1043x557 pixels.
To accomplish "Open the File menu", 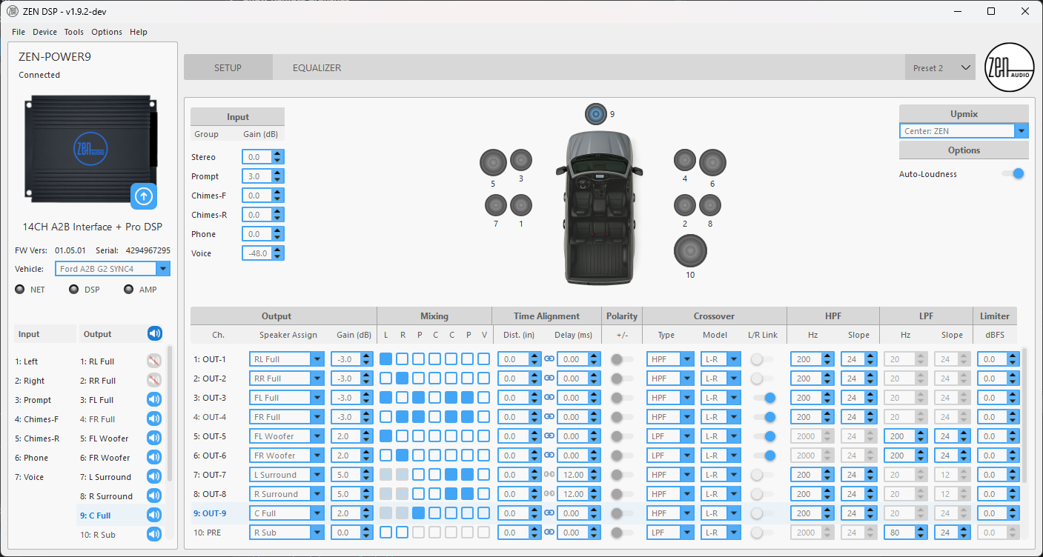I will [x=19, y=32].
